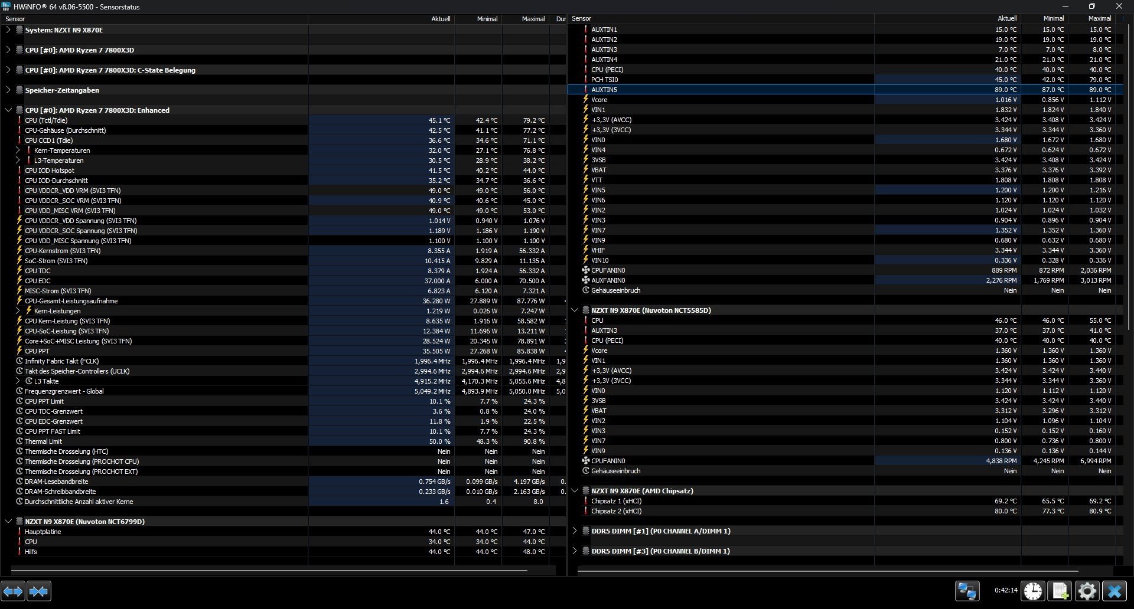
Task: Click left pane Maximal column header
Action: [526, 19]
